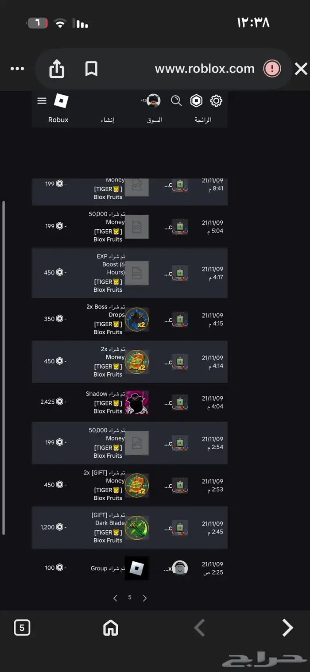310x672 pixels.
Task: Go to previous transactions page arrow
Action: pyautogui.click(x=115, y=598)
